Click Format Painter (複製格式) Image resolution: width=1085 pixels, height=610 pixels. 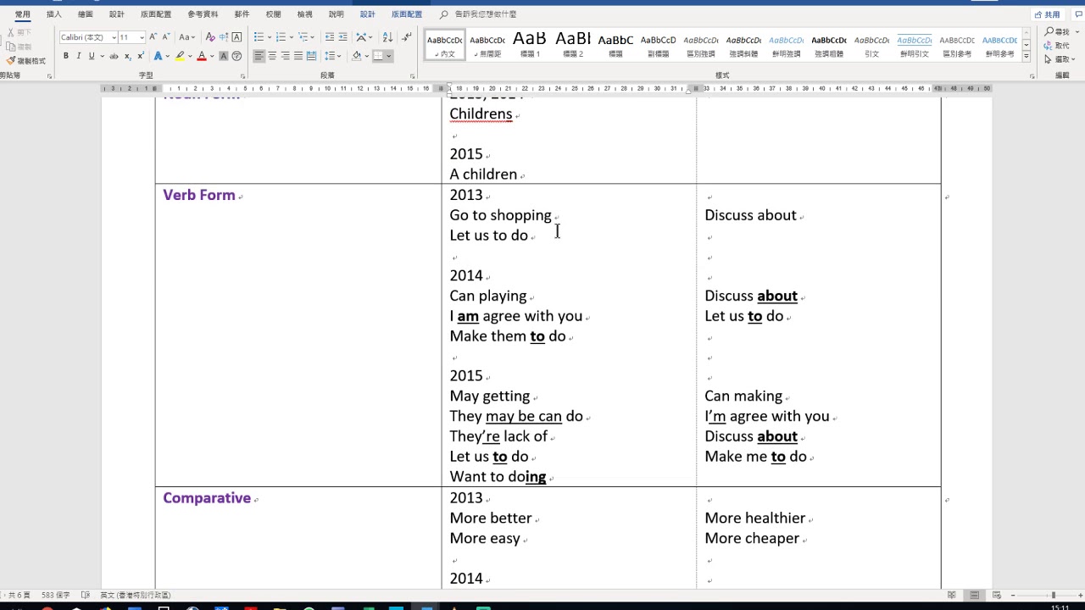click(26, 61)
